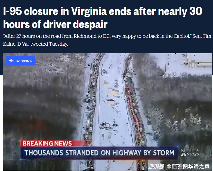Click the NIGHTLY NEWS logo text
This screenshot has width=213, height=171.
tap(190, 153)
